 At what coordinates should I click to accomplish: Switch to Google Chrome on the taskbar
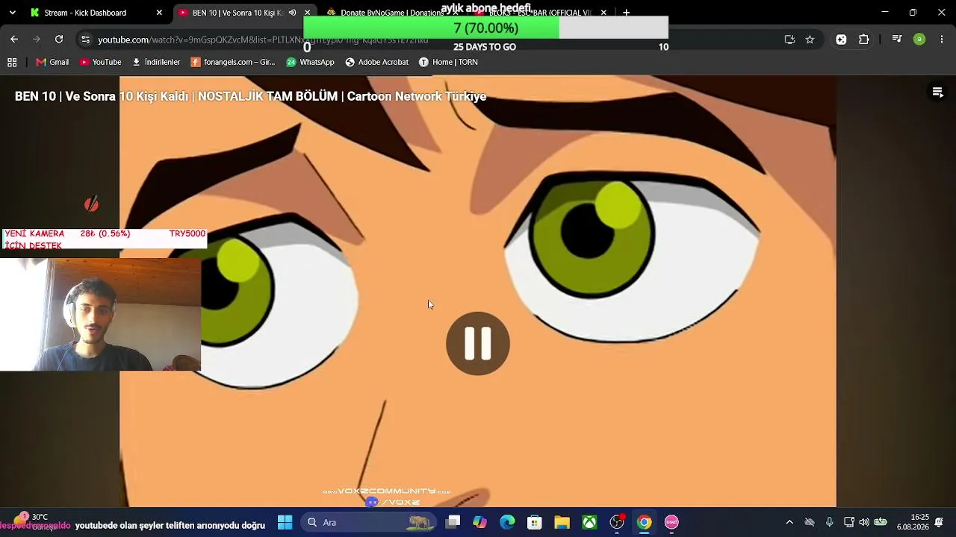[x=644, y=522]
